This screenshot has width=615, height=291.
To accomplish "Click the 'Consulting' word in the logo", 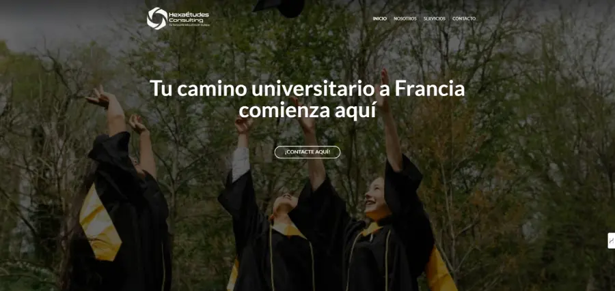I will point(187,20).
